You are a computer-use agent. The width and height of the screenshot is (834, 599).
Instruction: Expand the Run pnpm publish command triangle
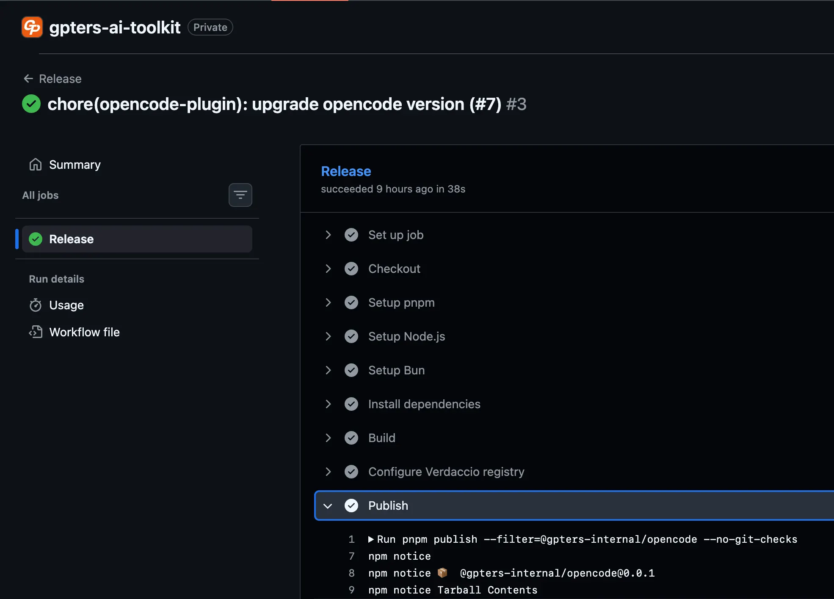coord(371,539)
